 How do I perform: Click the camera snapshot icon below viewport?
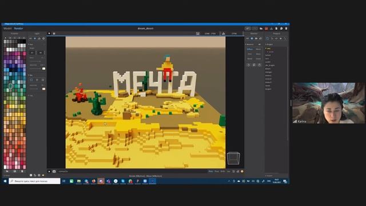(54, 172)
